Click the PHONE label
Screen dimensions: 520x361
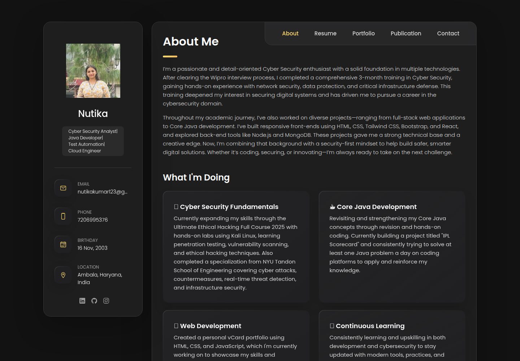(x=85, y=212)
